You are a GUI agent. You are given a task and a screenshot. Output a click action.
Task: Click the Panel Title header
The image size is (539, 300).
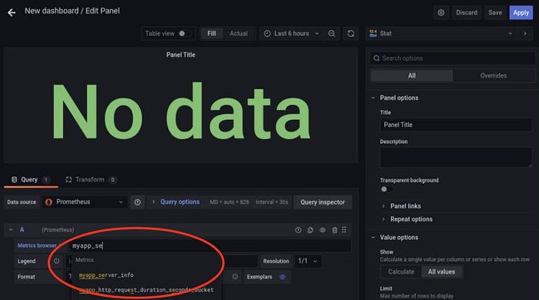[181, 55]
